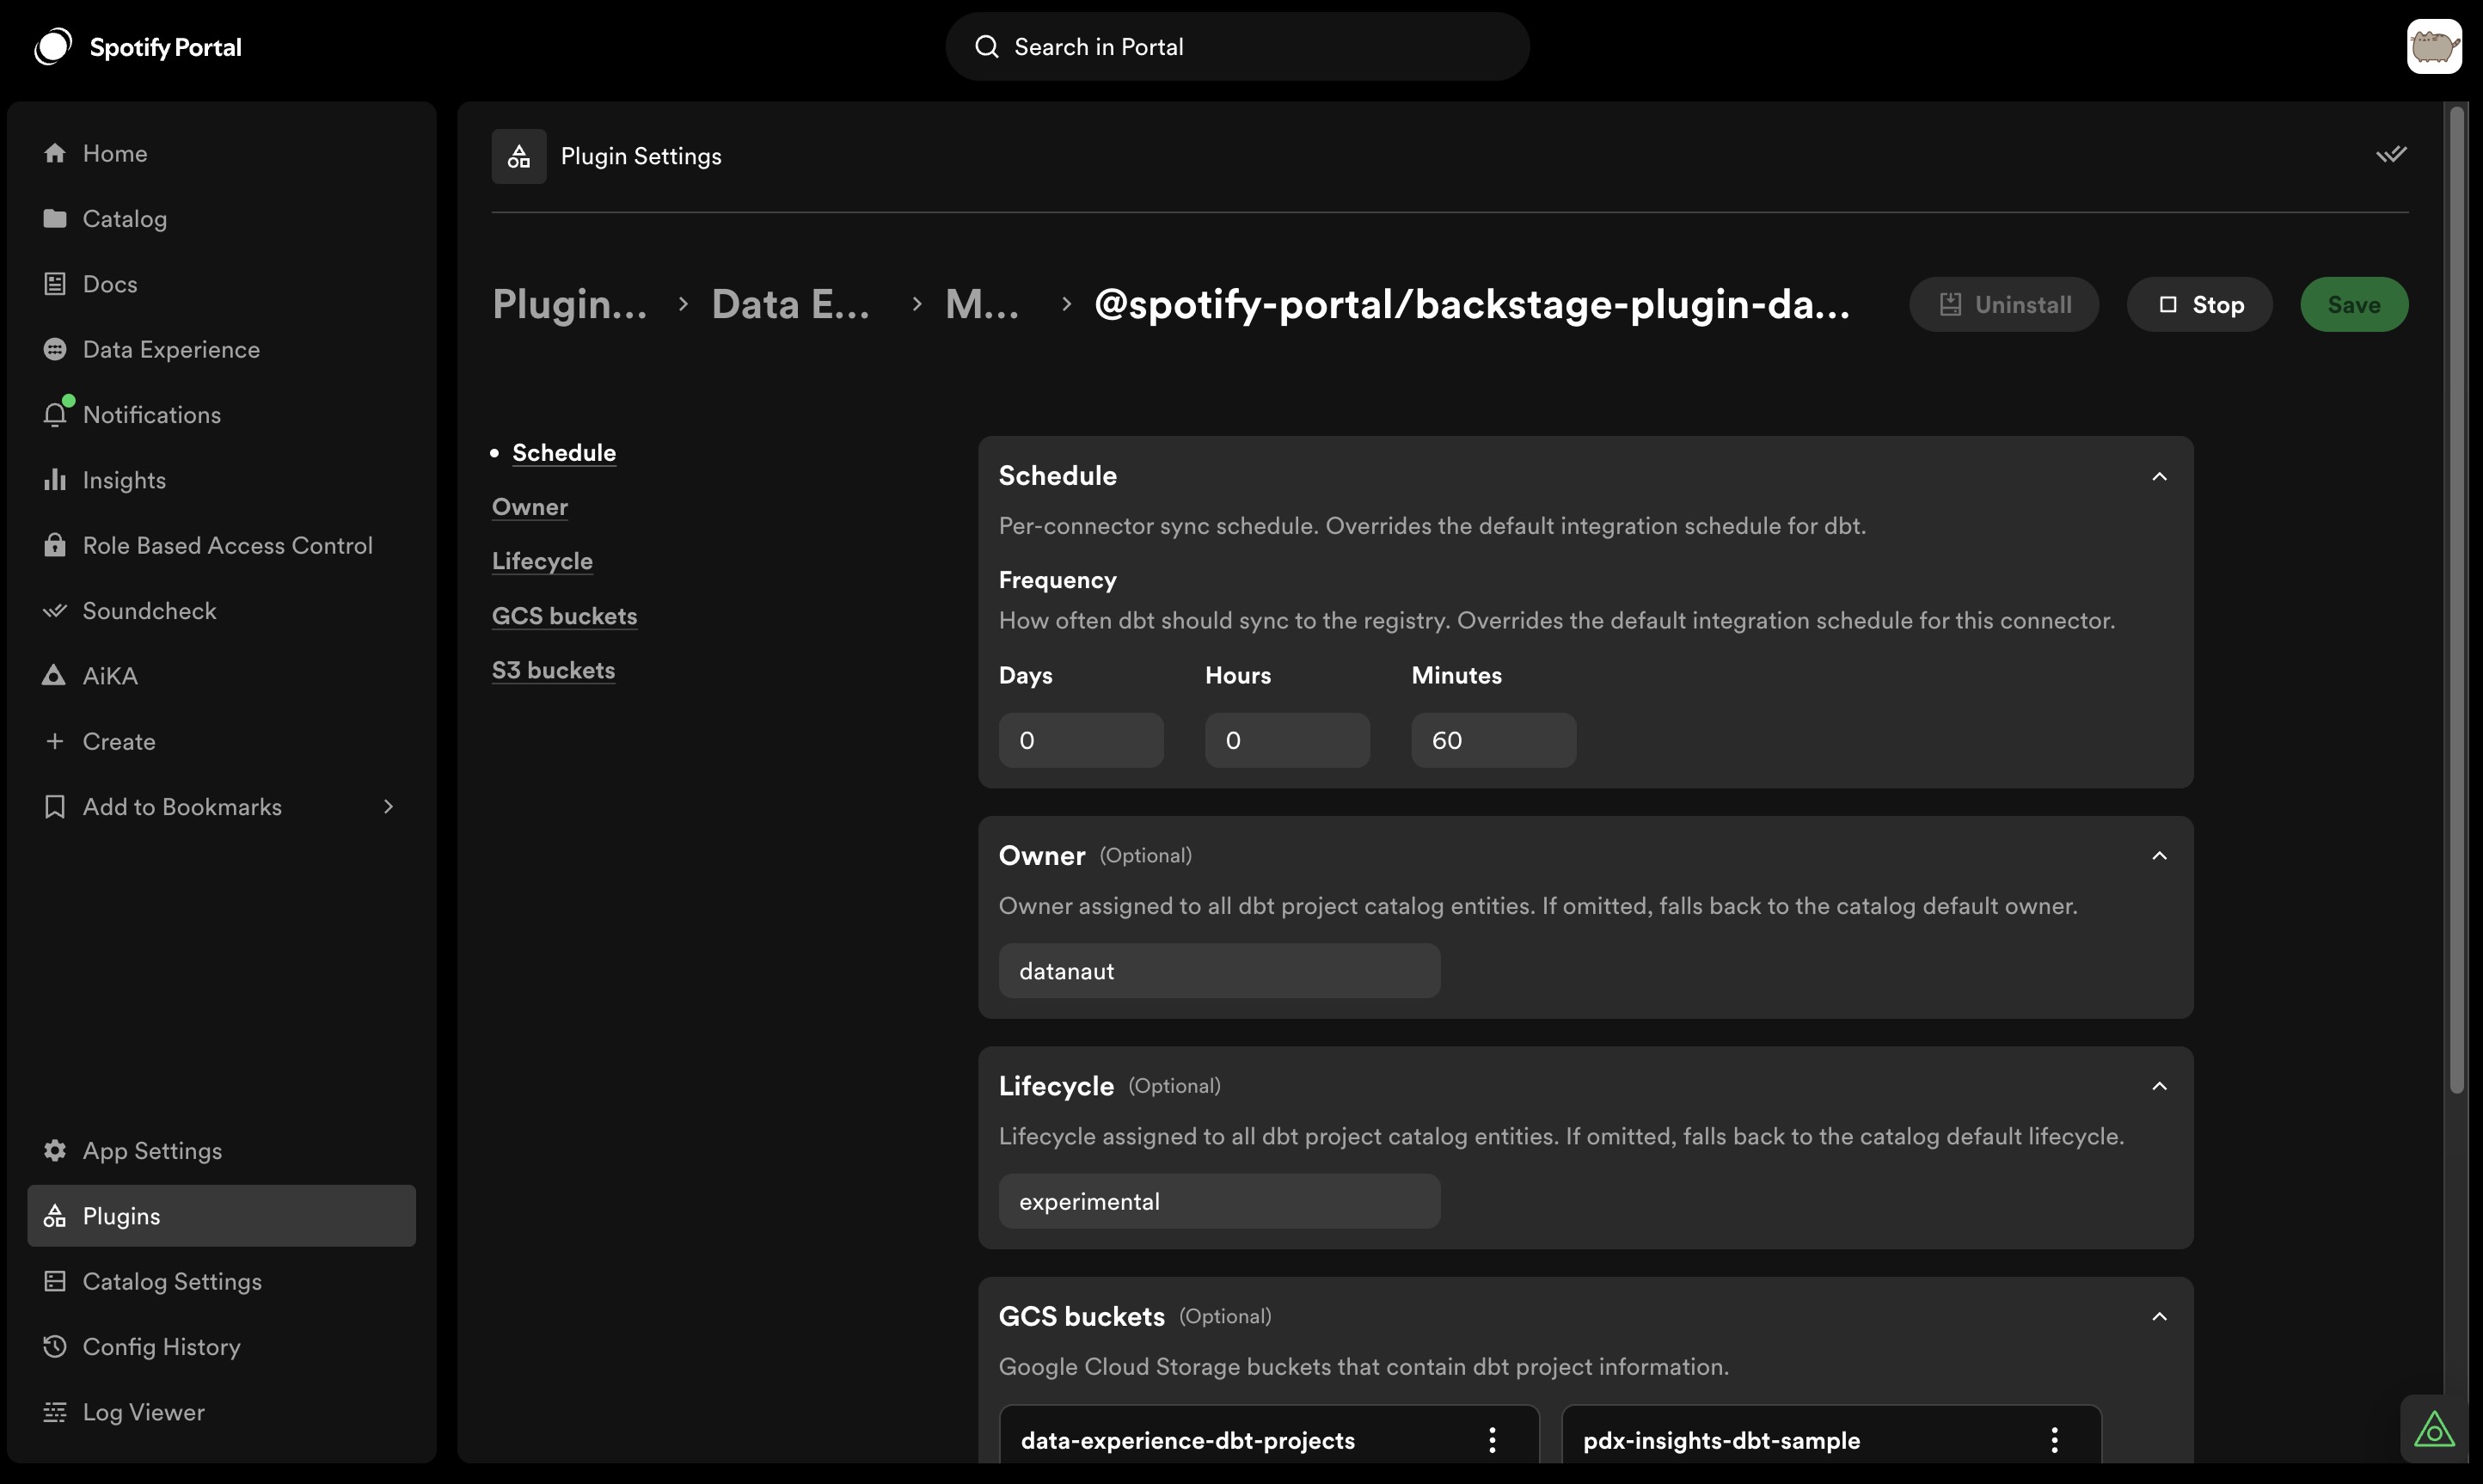
Task: Click the page vertical scrollbar
Action: tap(2457, 600)
